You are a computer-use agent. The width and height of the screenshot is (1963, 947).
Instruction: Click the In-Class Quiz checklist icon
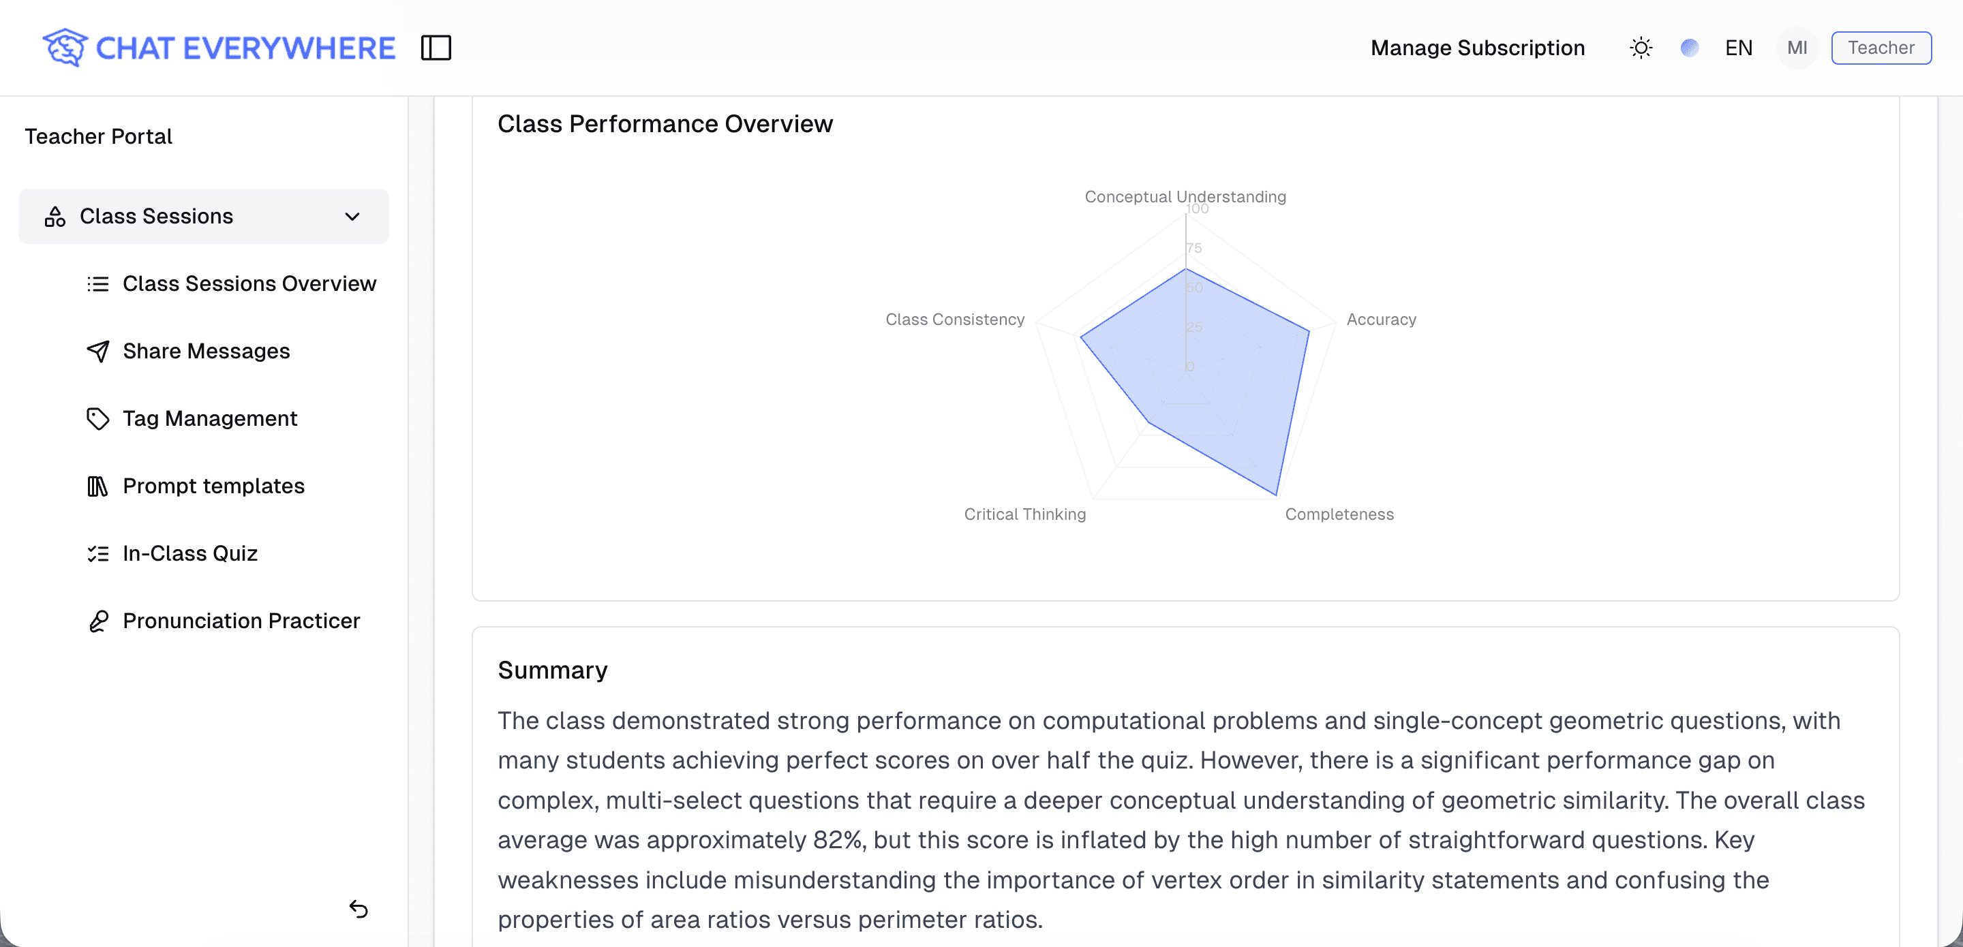(x=97, y=553)
